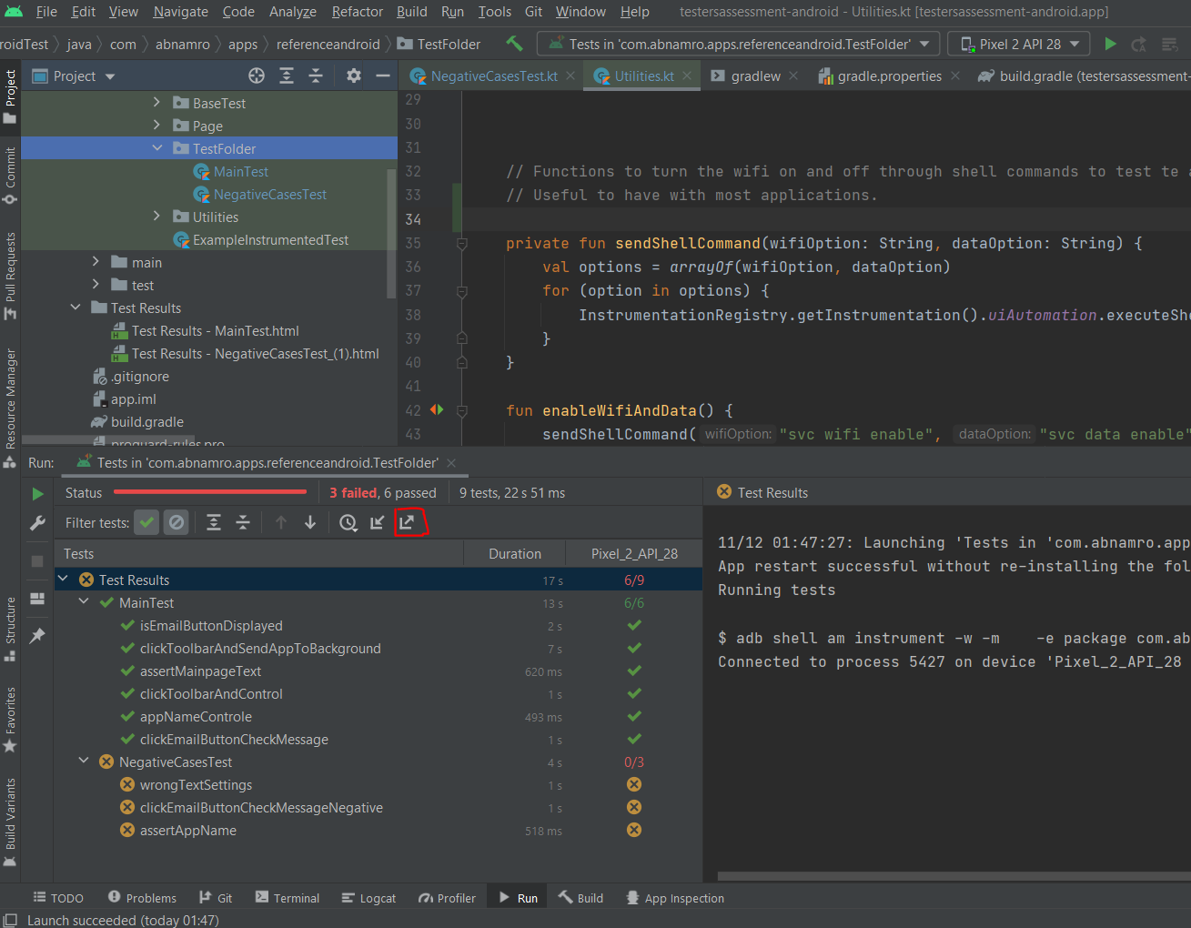This screenshot has height=928, width=1191.
Task: Expand all test results icon
Action: pos(214,522)
